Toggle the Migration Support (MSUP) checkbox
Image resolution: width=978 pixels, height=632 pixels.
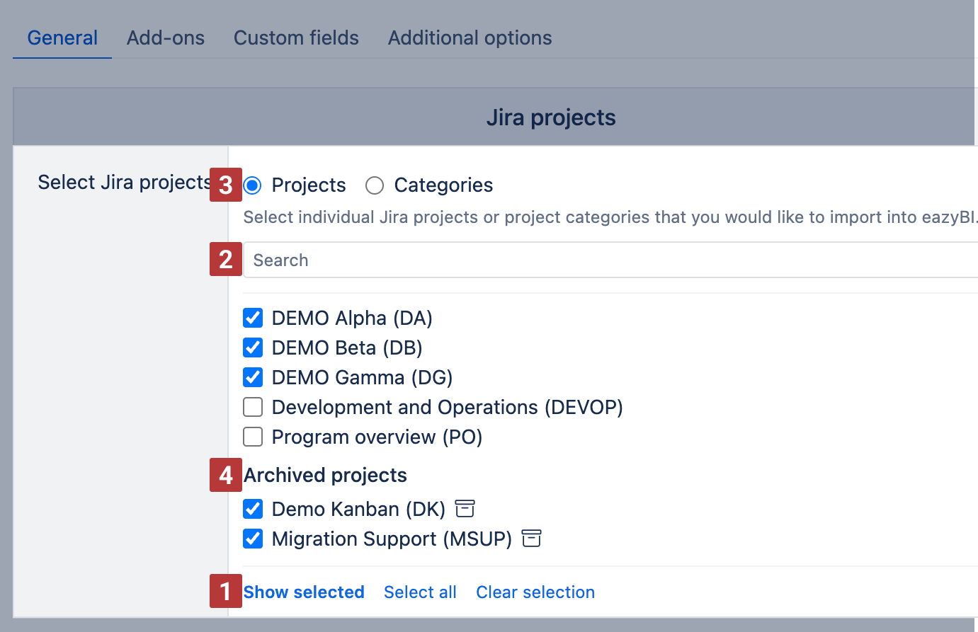click(253, 539)
